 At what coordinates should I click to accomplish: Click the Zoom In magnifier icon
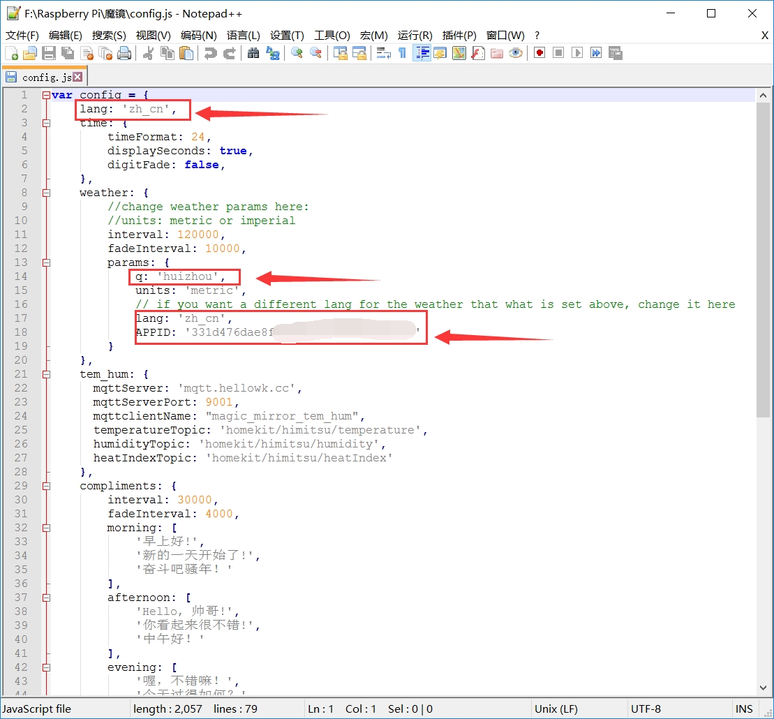coord(297,53)
